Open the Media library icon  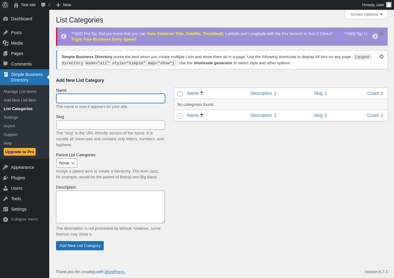point(6,43)
